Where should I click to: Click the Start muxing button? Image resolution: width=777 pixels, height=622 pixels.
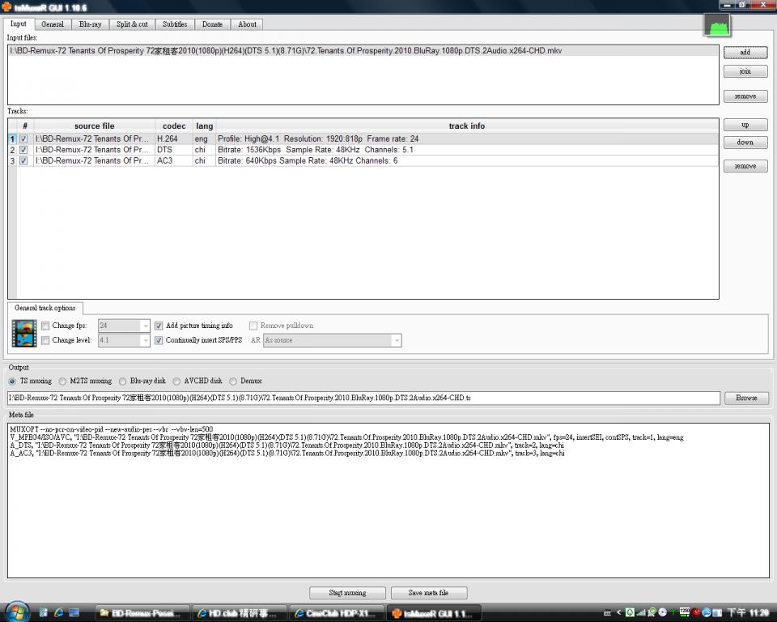(347, 593)
